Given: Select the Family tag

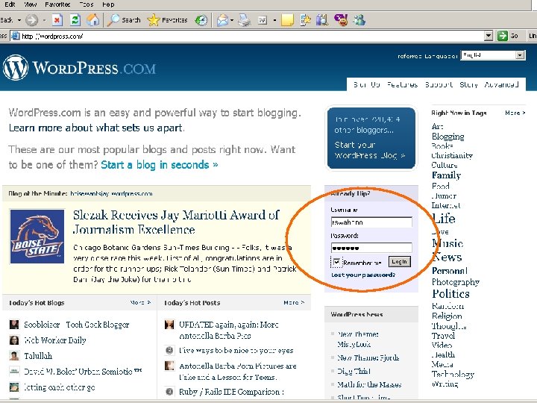Looking at the screenshot, I should coord(446,175).
